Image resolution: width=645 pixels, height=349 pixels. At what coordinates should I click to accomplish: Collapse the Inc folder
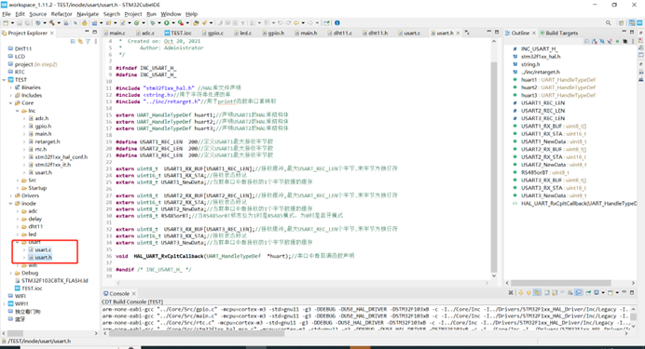click(18, 111)
